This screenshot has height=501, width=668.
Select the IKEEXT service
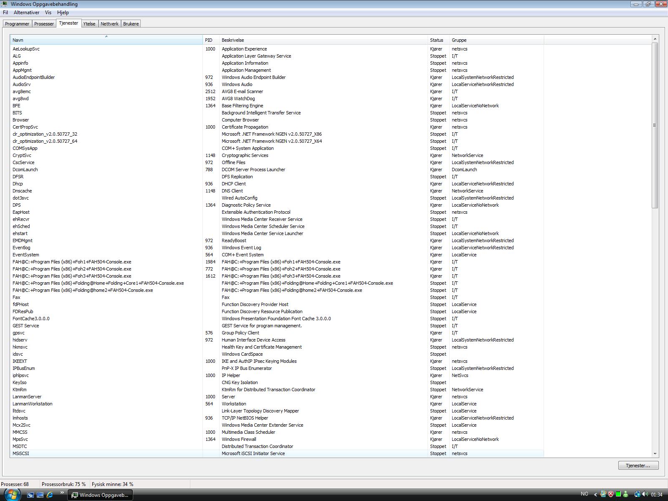(x=20, y=361)
